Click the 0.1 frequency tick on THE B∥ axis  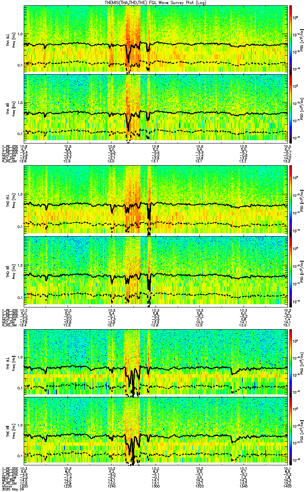tap(20, 456)
